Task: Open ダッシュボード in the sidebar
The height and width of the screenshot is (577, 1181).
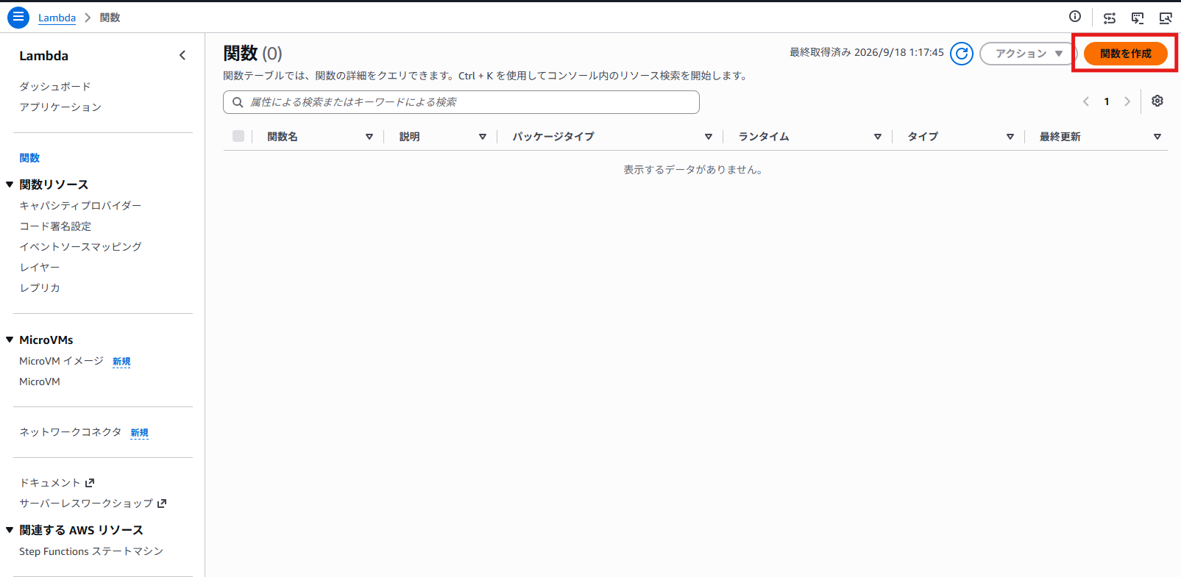Action: click(55, 87)
